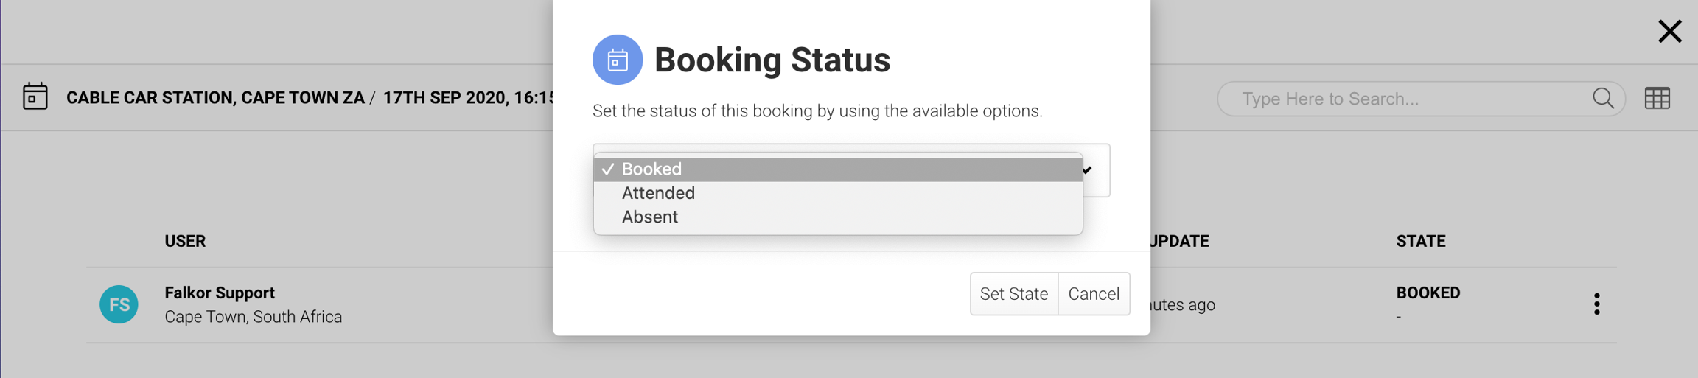Toggle the status dropdown chevron arrow
Image resolution: width=1698 pixels, height=378 pixels.
tap(1088, 170)
